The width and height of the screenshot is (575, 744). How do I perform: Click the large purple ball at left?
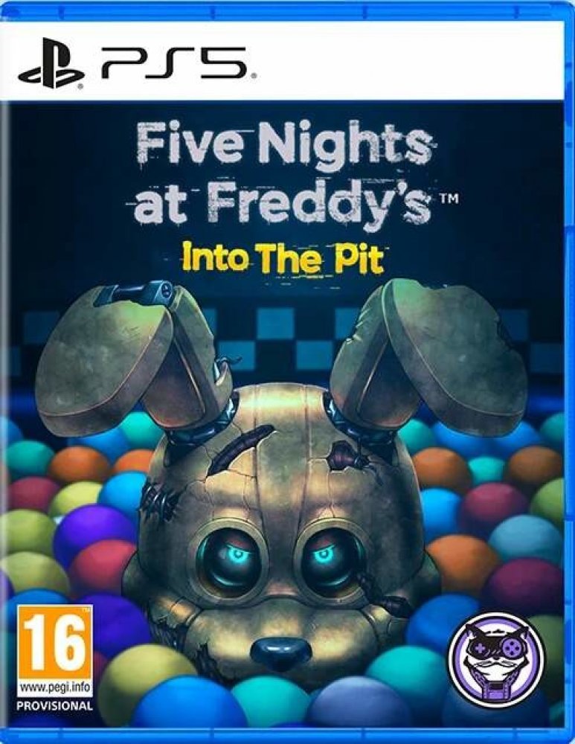pos(92,533)
